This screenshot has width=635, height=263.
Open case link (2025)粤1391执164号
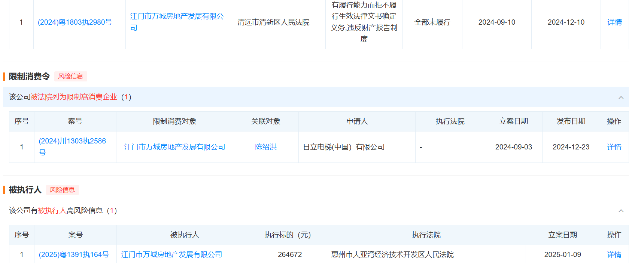(74, 255)
